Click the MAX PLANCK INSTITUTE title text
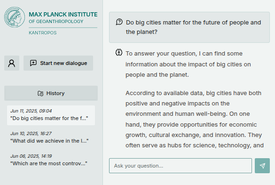 pos(63,15)
